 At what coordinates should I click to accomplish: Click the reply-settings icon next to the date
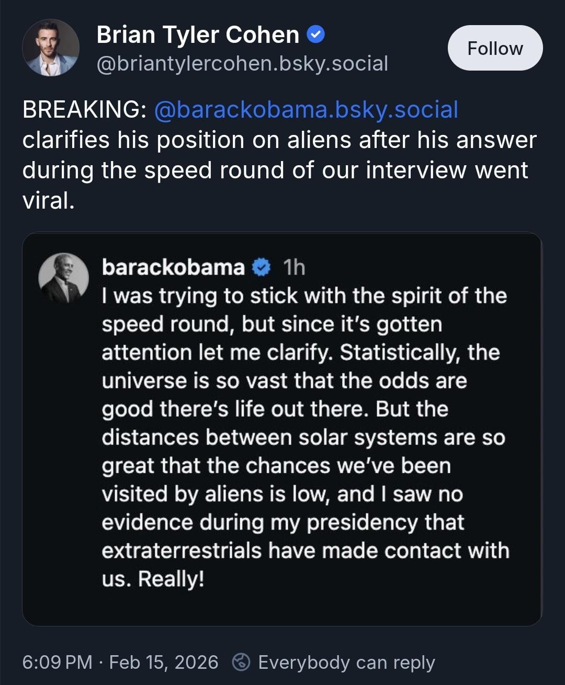tap(241, 662)
